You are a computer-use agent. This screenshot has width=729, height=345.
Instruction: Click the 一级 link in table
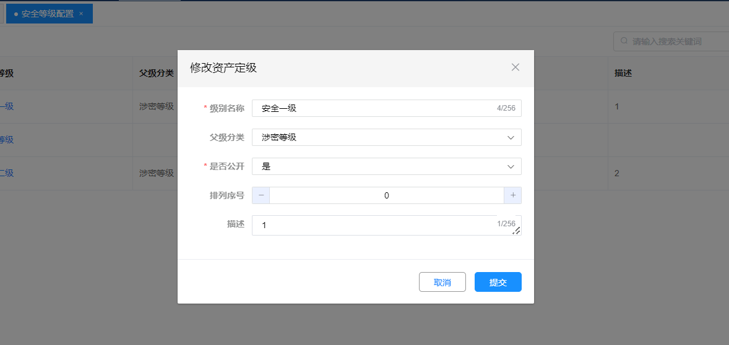coord(7,106)
